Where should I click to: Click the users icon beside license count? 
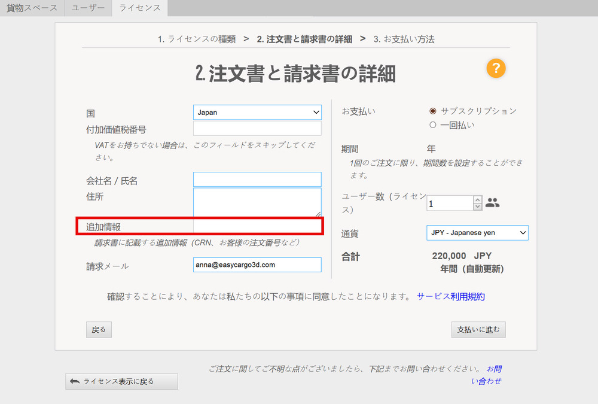coord(492,203)
